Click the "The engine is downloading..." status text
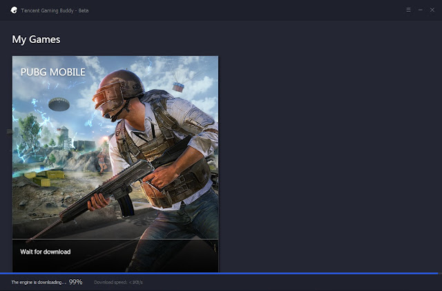442x291 pixels. click(x=39, y=282)
